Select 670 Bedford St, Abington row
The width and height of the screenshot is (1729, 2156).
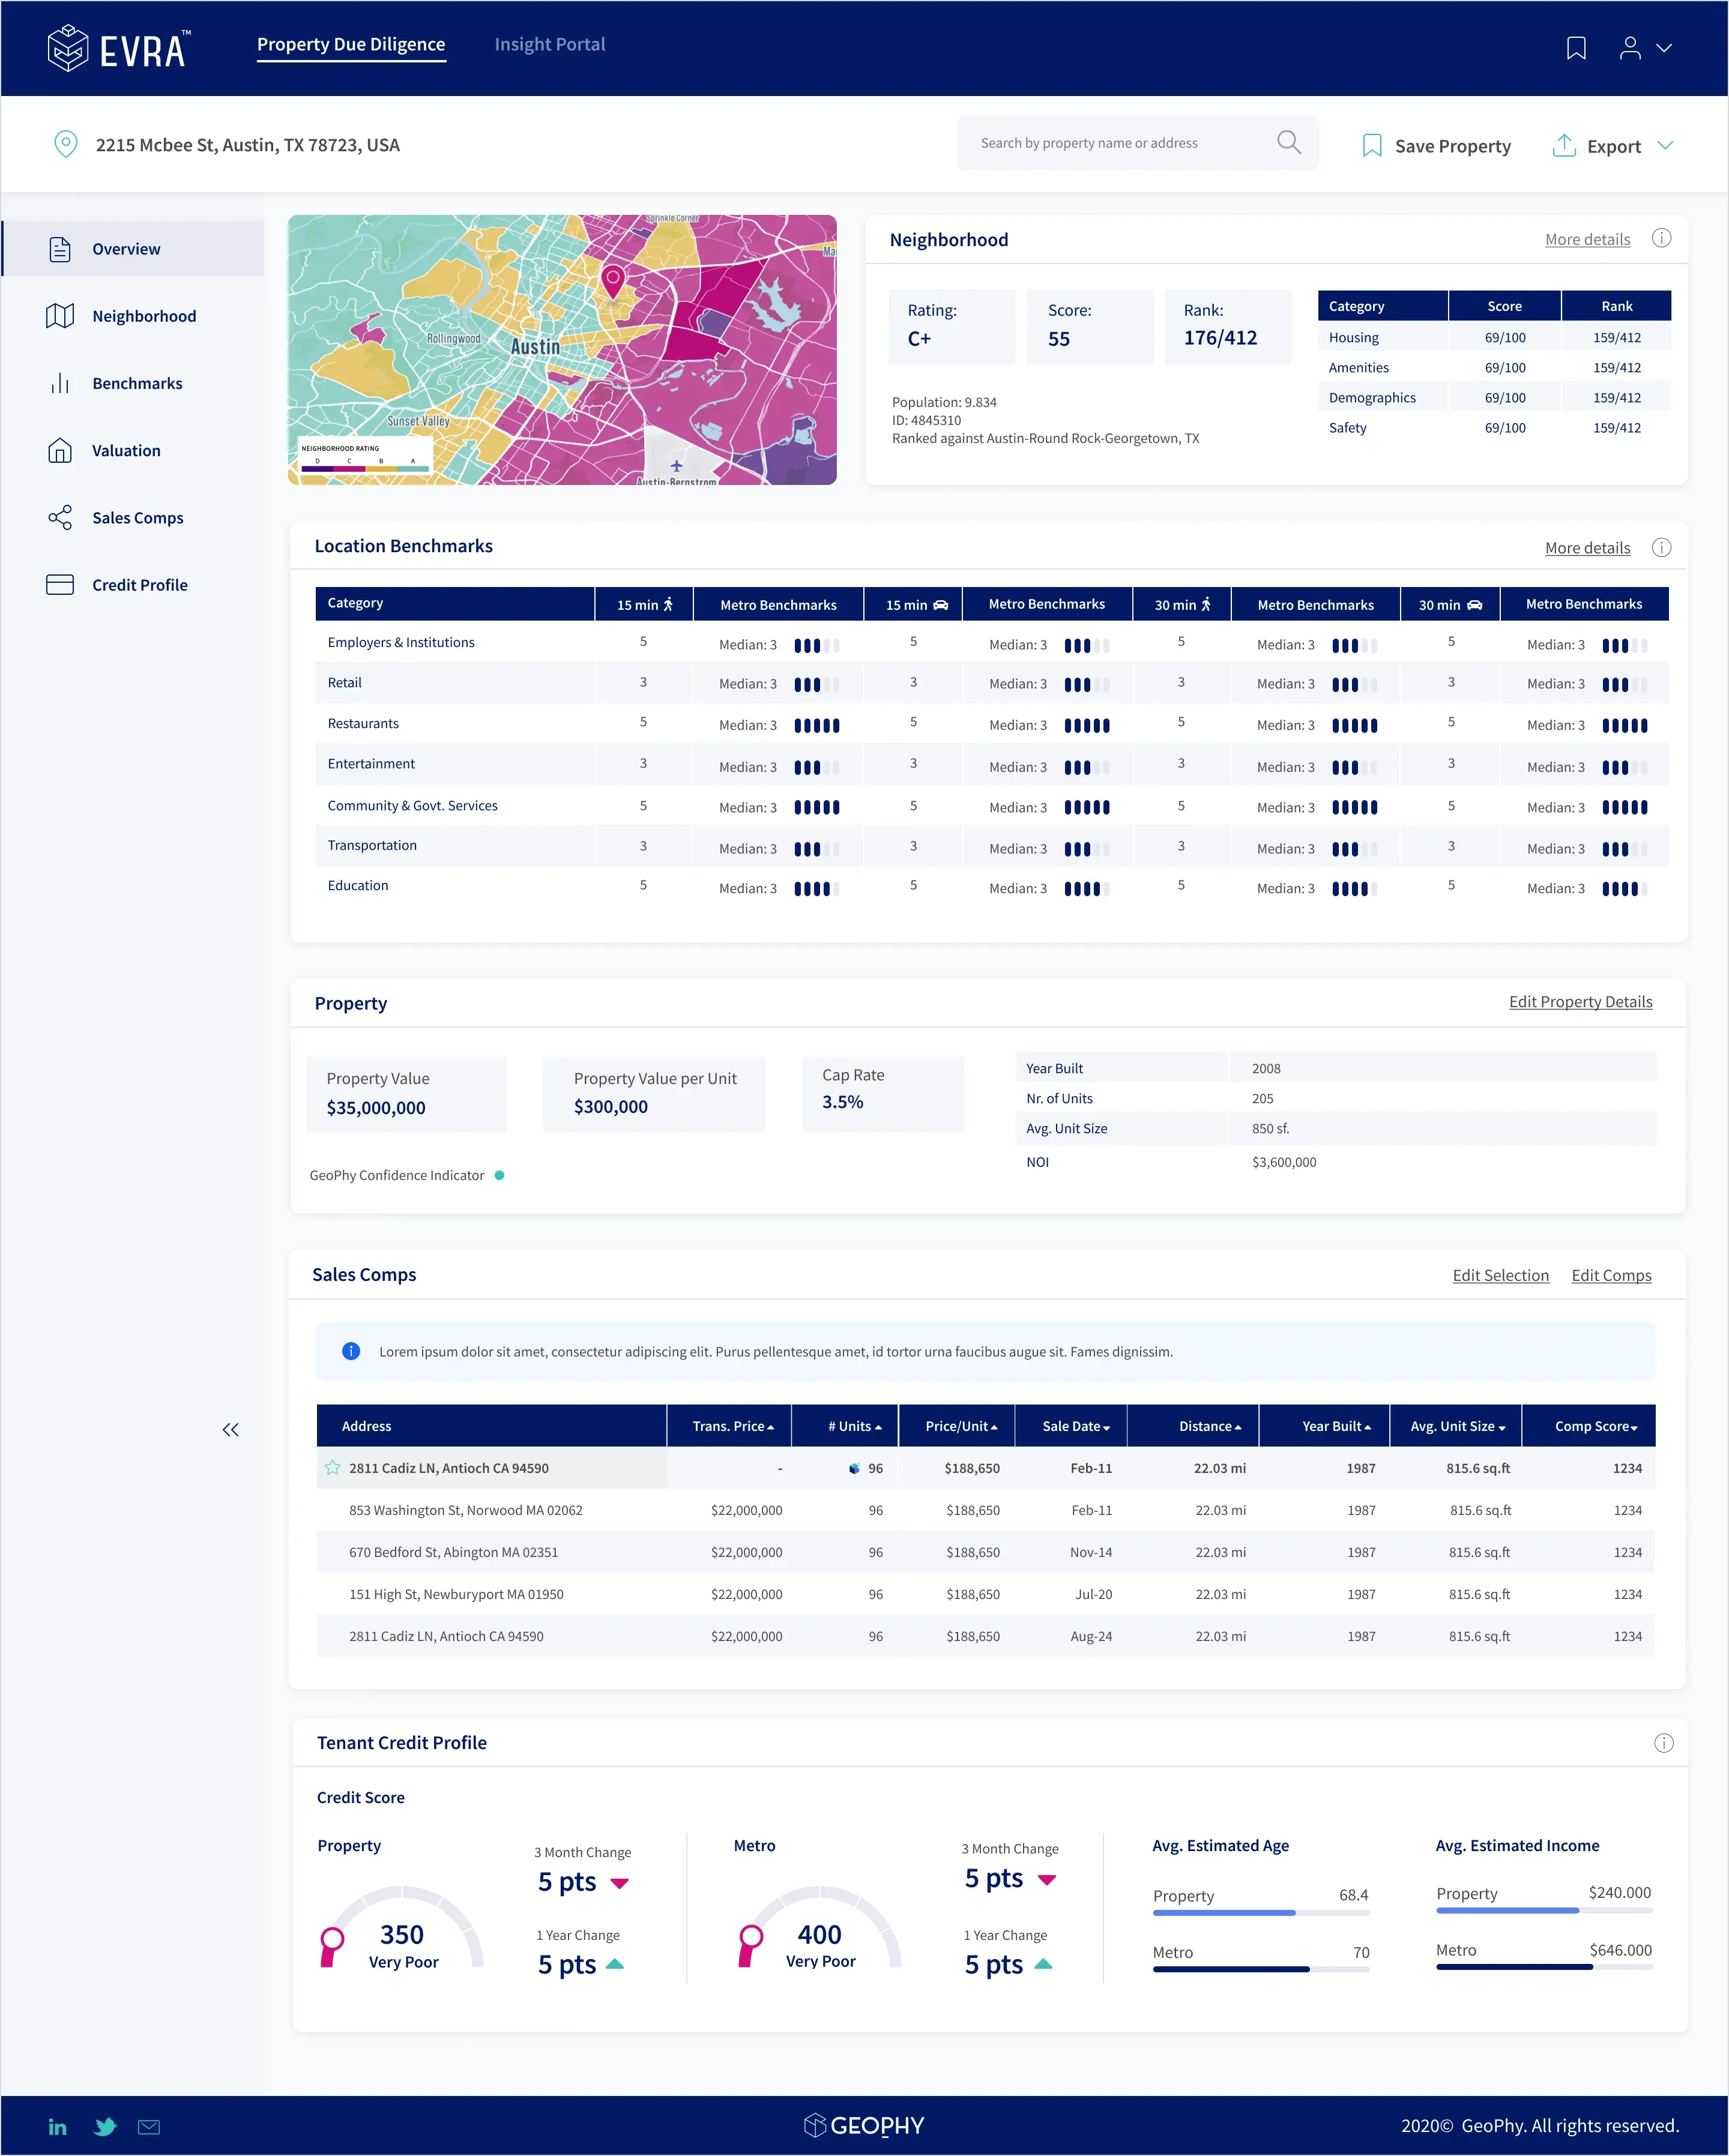tap(986, 1552)
